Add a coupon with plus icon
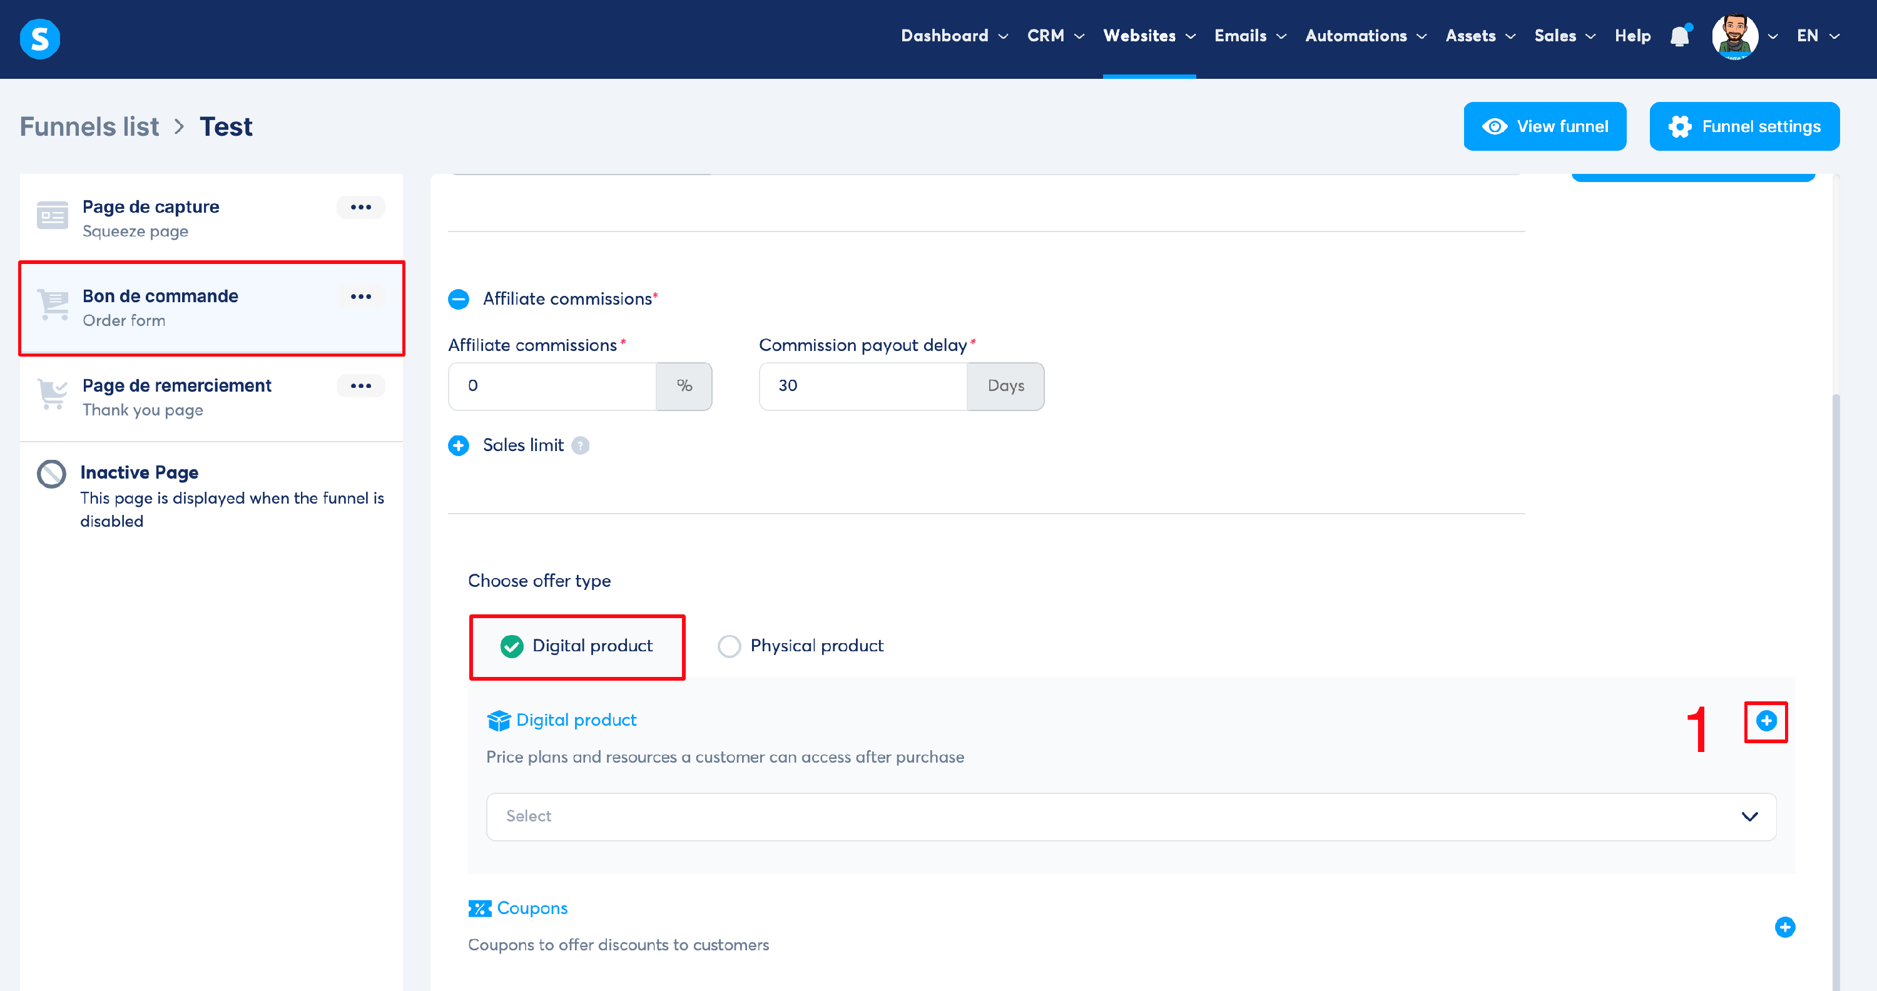This screenshot has height=991, width=1877. click(1784, 927)
